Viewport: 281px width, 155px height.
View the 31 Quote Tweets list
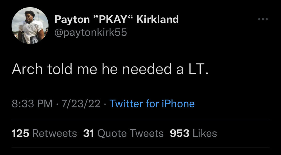pyautogui.click(x=123, y=133)
